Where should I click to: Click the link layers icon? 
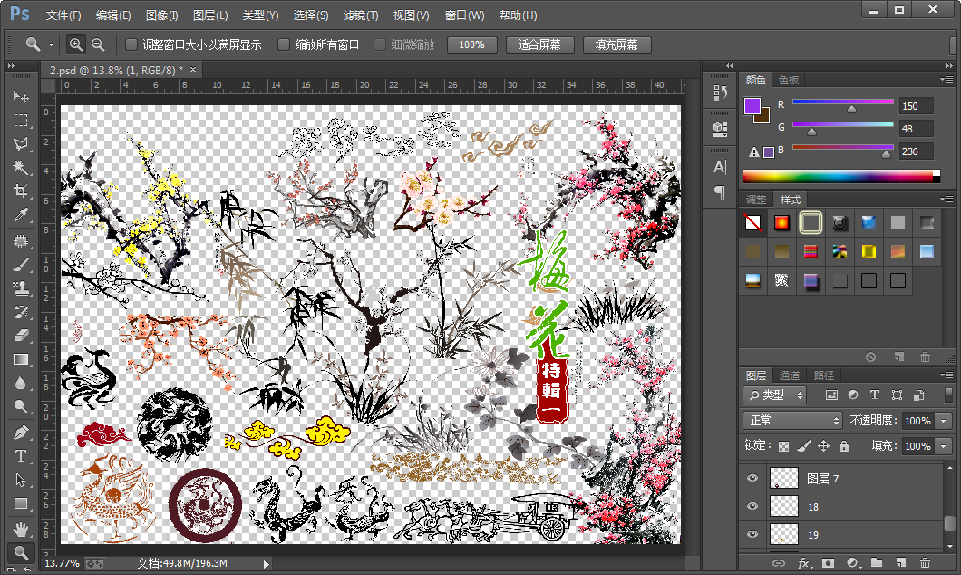click(x=779, y=562)
